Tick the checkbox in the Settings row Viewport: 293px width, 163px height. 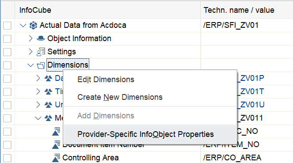7,52
